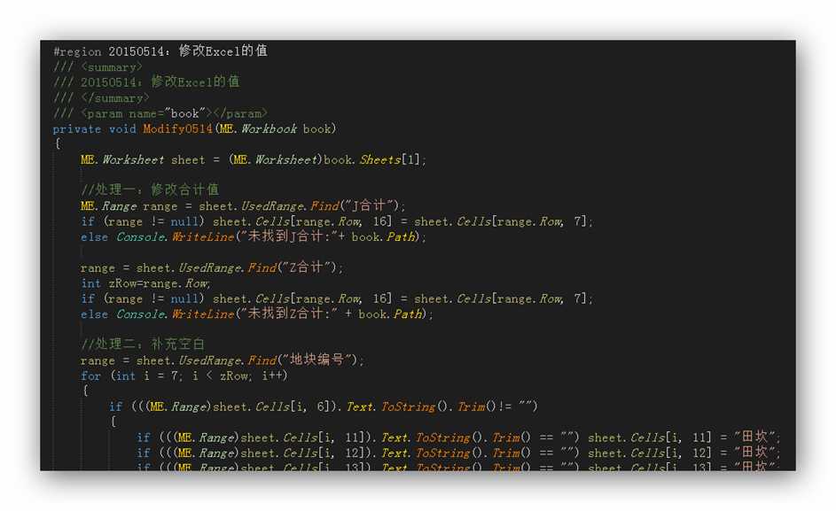Click the comment '//处理一: 修改合计值'
836x511 pixels.
click(x=150, y=190)
